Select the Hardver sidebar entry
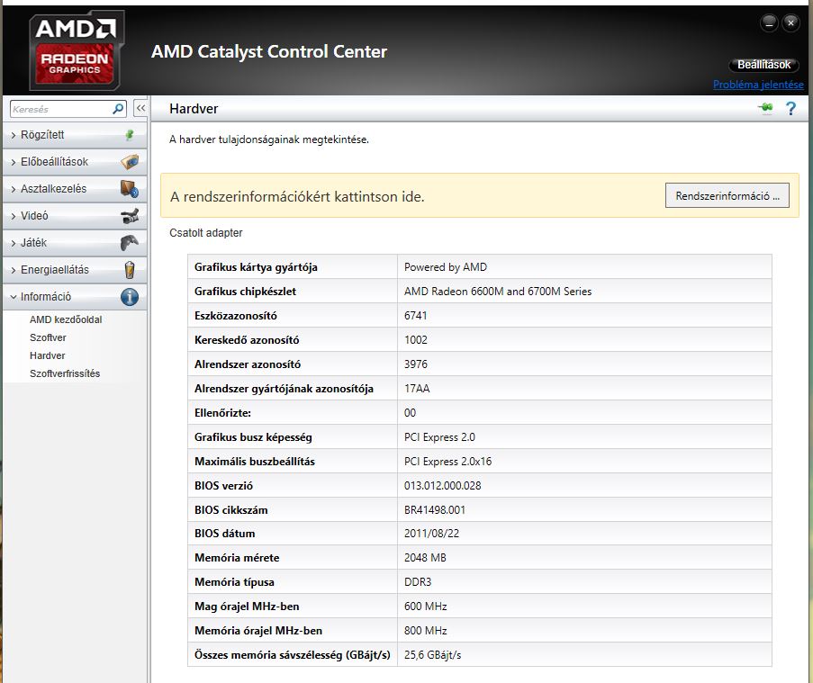The width and height of the screenshot is (813, 683). point(47,355)
